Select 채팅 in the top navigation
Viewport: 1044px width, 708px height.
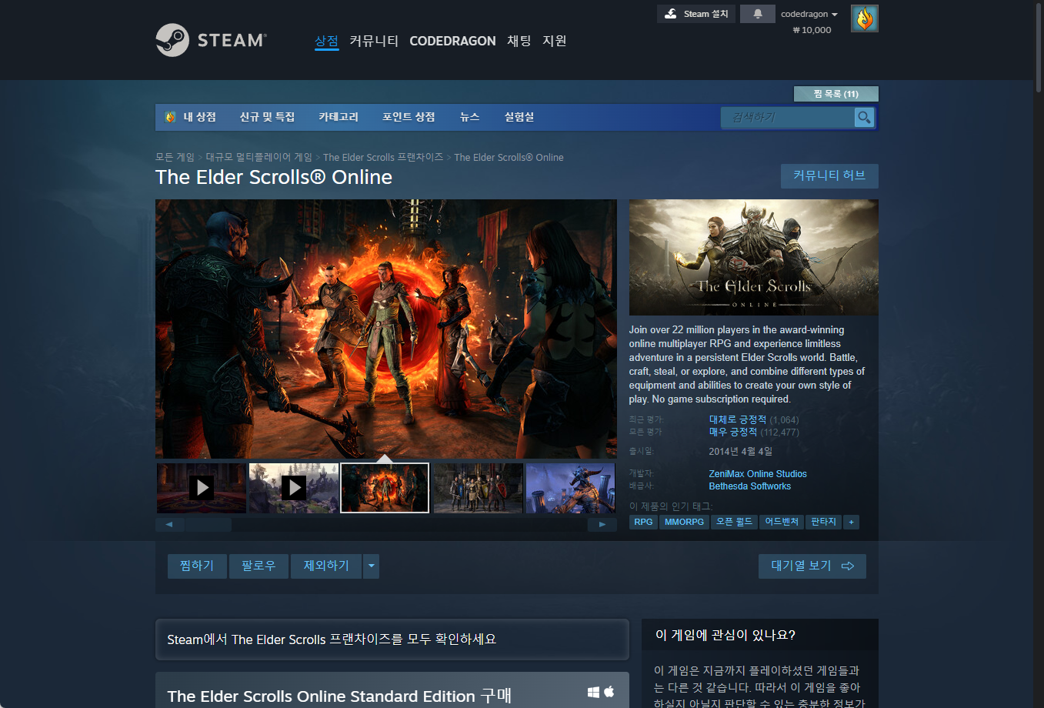point(519,41)
